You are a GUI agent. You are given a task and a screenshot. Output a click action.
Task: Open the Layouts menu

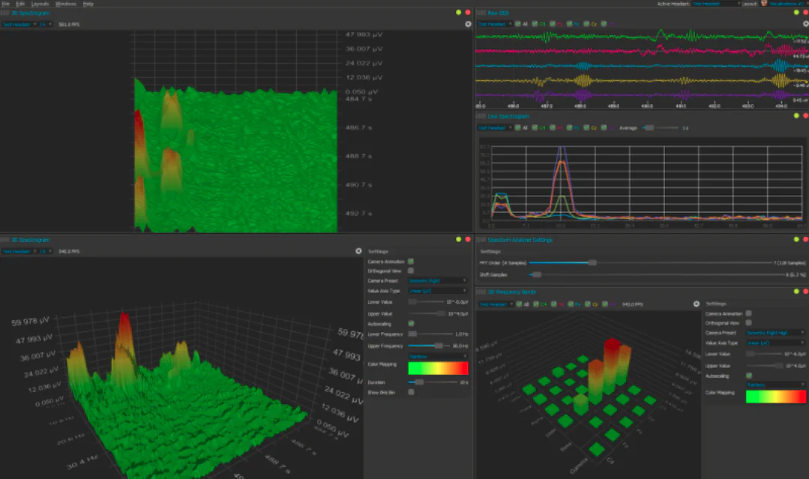click(40, 4)
